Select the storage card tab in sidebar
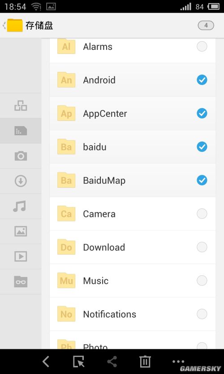 [21, 131]
